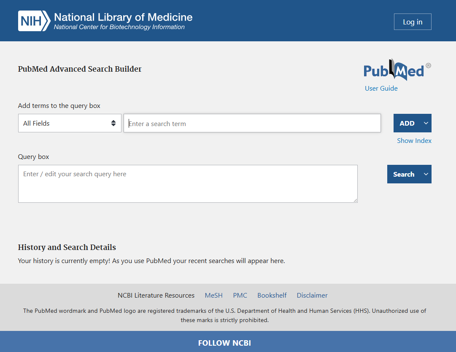The height and width of the screenshot is (352, 456).
Task: Open the Disclaimer footer link
Action: click(312, 296)
